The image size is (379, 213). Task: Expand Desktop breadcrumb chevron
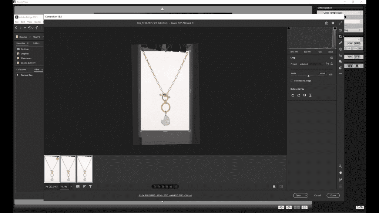[x=30, y=37]
